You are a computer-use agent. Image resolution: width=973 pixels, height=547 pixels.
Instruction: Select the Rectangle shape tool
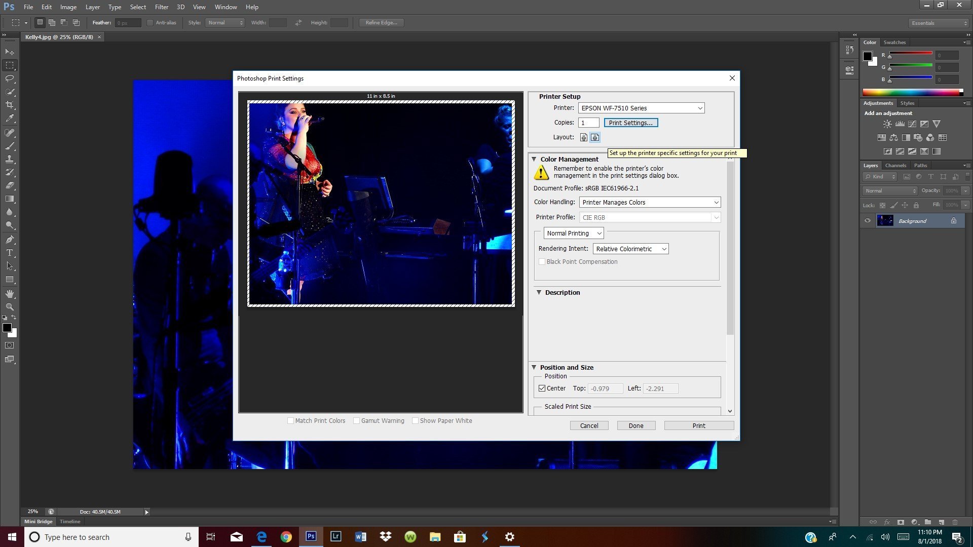tap(10, 279)
